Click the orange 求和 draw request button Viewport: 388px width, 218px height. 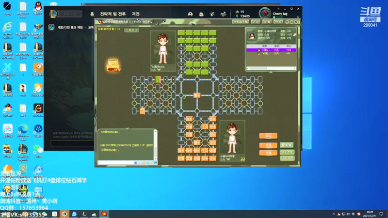coord(268,146)
